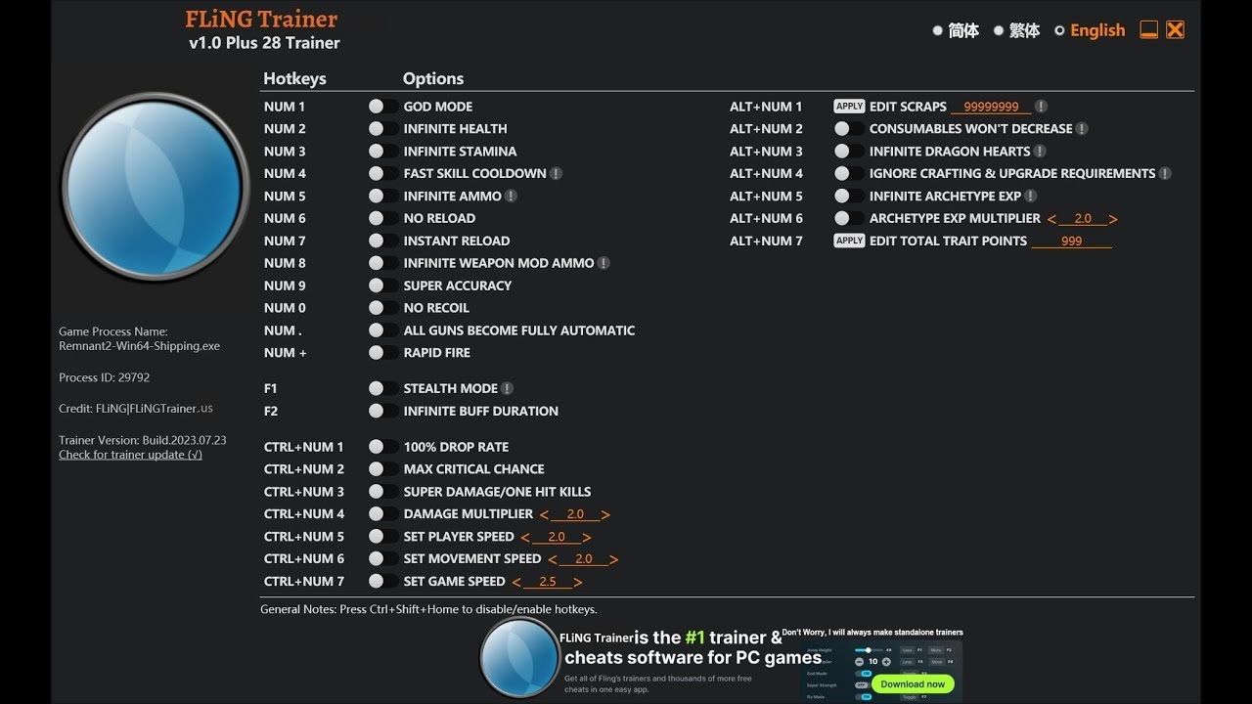Switch on Super Accuracy
Image resolution: width=1252 pixels, height=704 pixels.
383,286
